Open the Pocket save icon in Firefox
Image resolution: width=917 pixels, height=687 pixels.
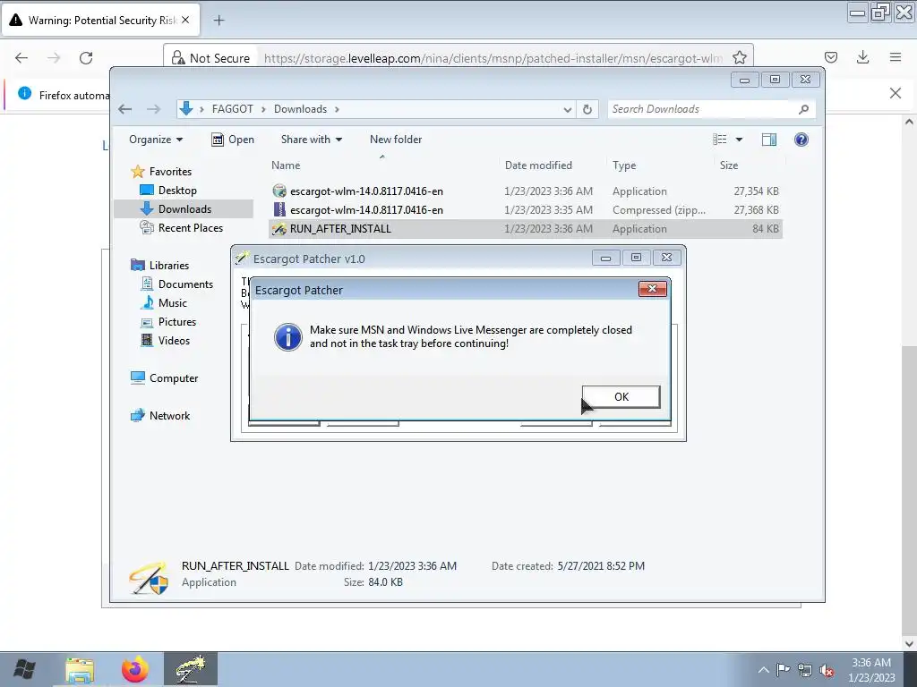click(x=830, y=57)
